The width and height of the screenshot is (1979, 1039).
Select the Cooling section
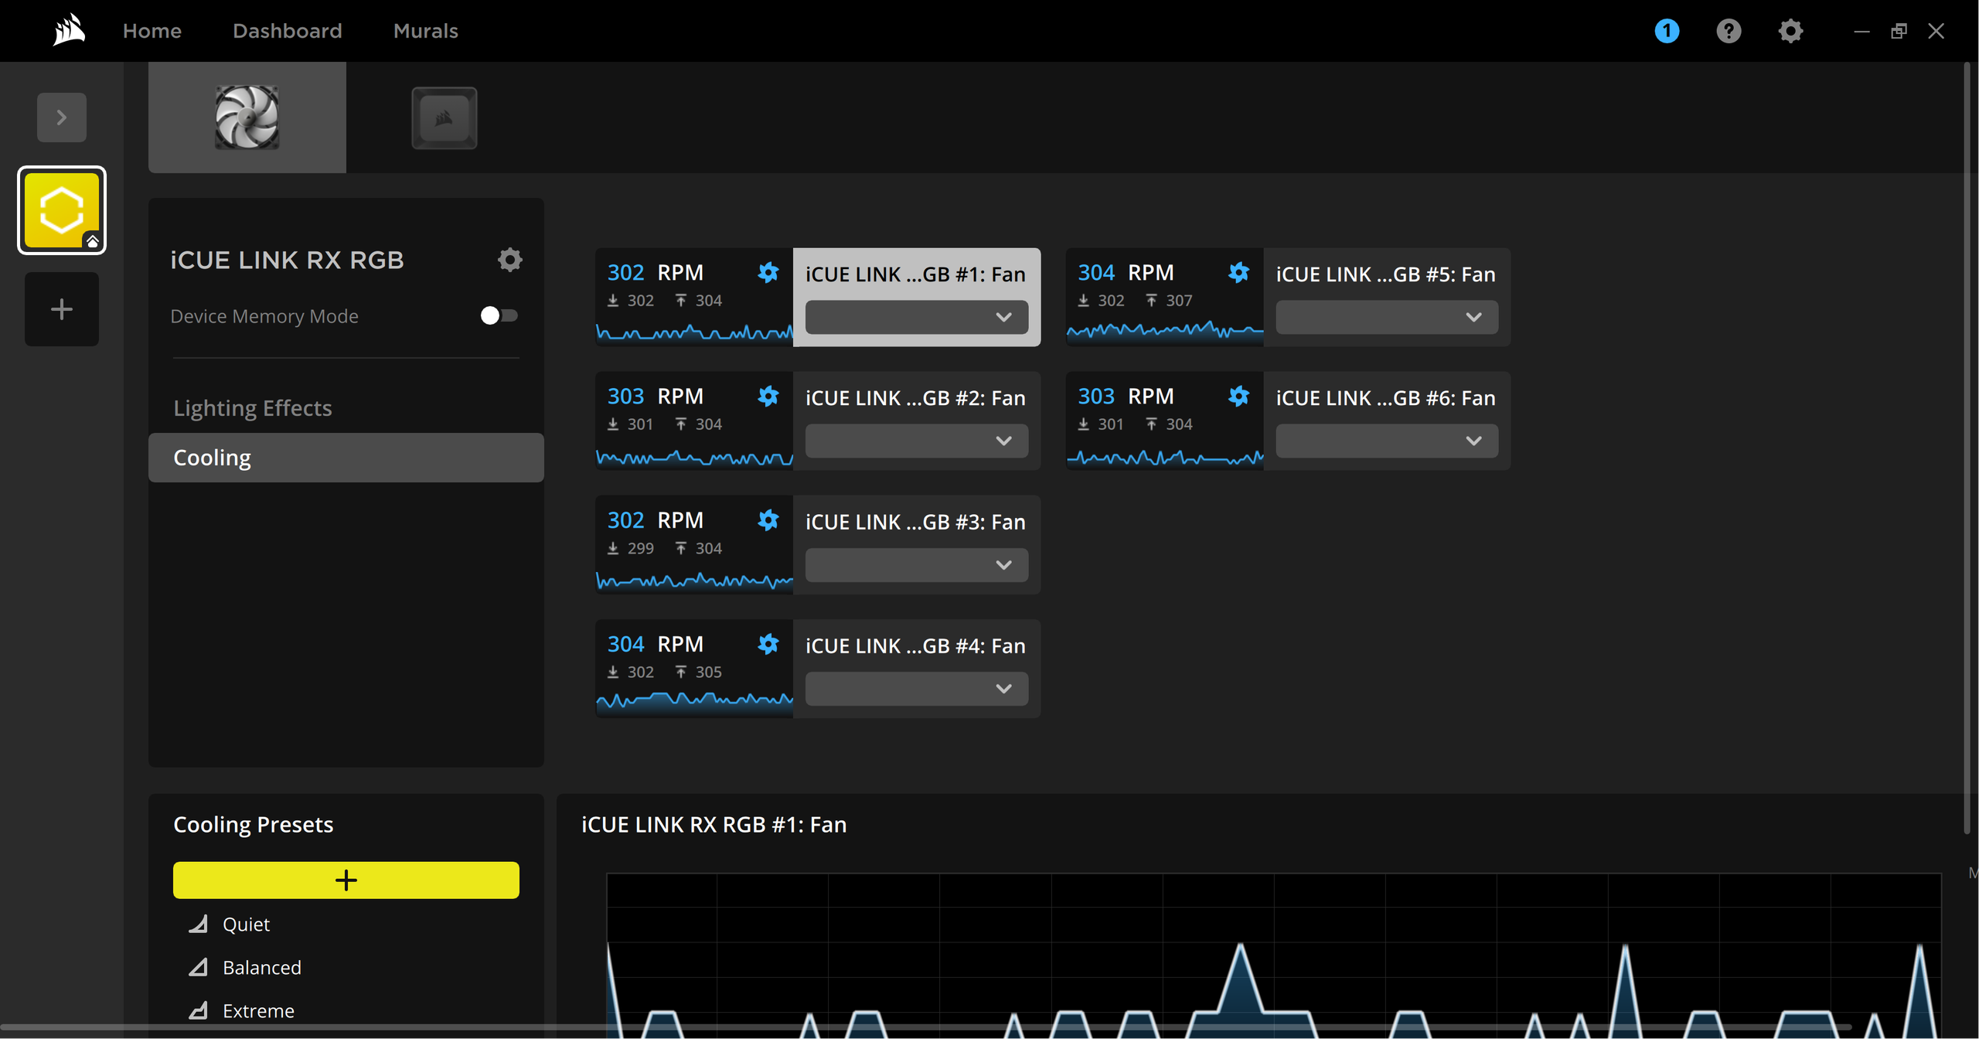pos(346,458)
